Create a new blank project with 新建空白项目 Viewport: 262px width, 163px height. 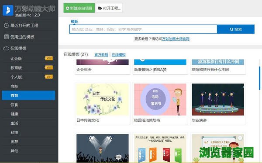pos(79,8)
